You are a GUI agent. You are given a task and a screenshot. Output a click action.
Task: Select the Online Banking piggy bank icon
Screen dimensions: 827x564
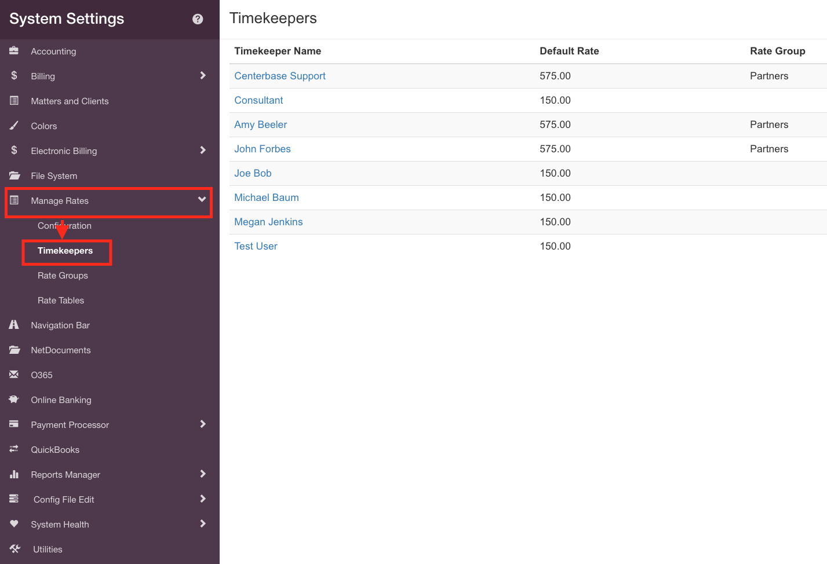pyautogui.click(x=14, y=400)
